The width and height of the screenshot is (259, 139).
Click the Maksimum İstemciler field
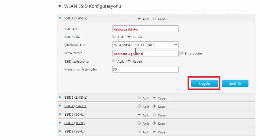coord(145,69)
